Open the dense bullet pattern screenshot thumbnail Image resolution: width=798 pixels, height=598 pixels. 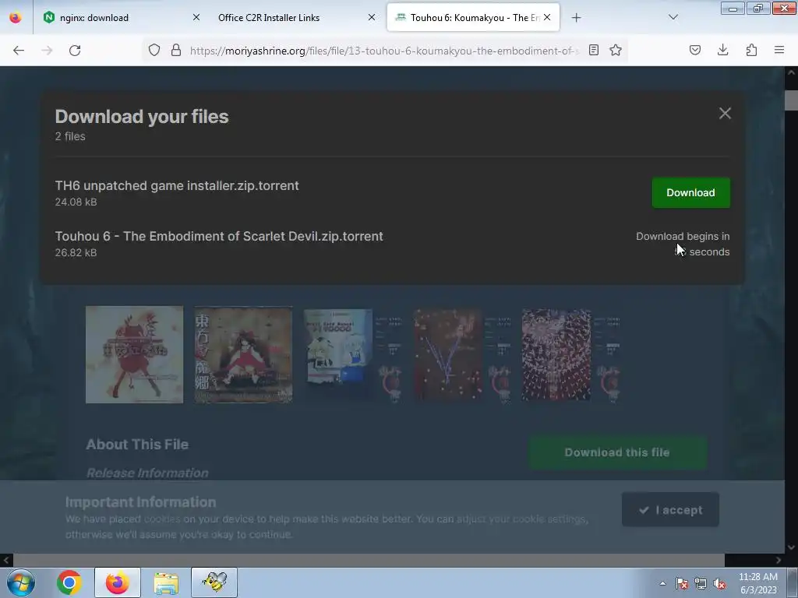click(571, 354)
